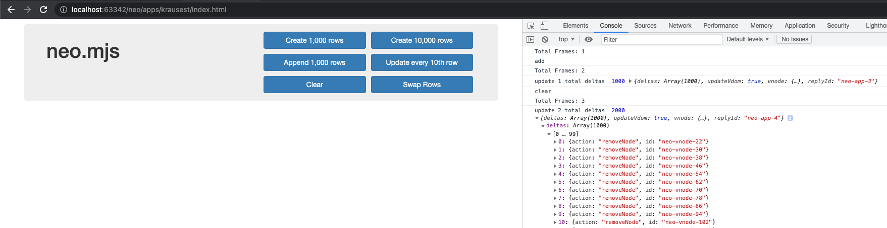Expand delta entry 1 neo-vnode-30
The height and width of the screenshot is (228, 887).
555,150
